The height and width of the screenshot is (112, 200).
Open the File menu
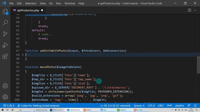click(11, 3)
